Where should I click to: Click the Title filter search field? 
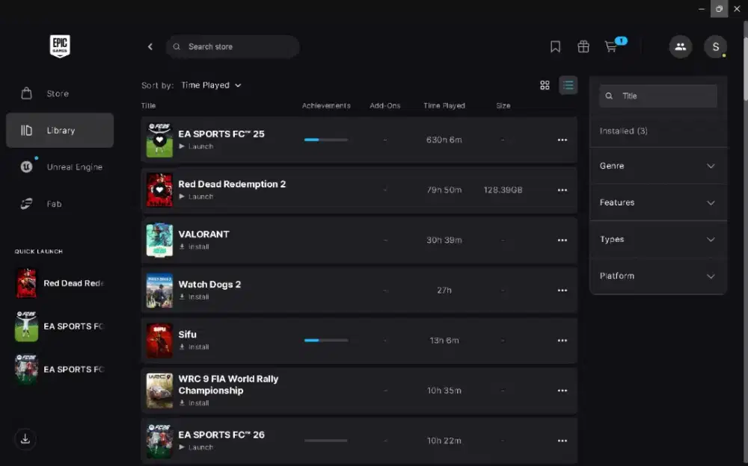coord(657,96)
